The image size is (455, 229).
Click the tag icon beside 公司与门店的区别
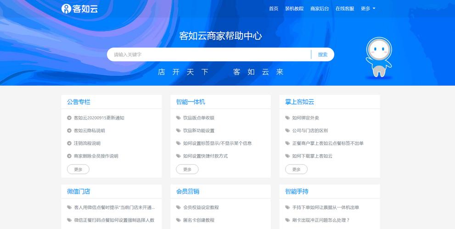pyautogui.click(x=287, y=131)
